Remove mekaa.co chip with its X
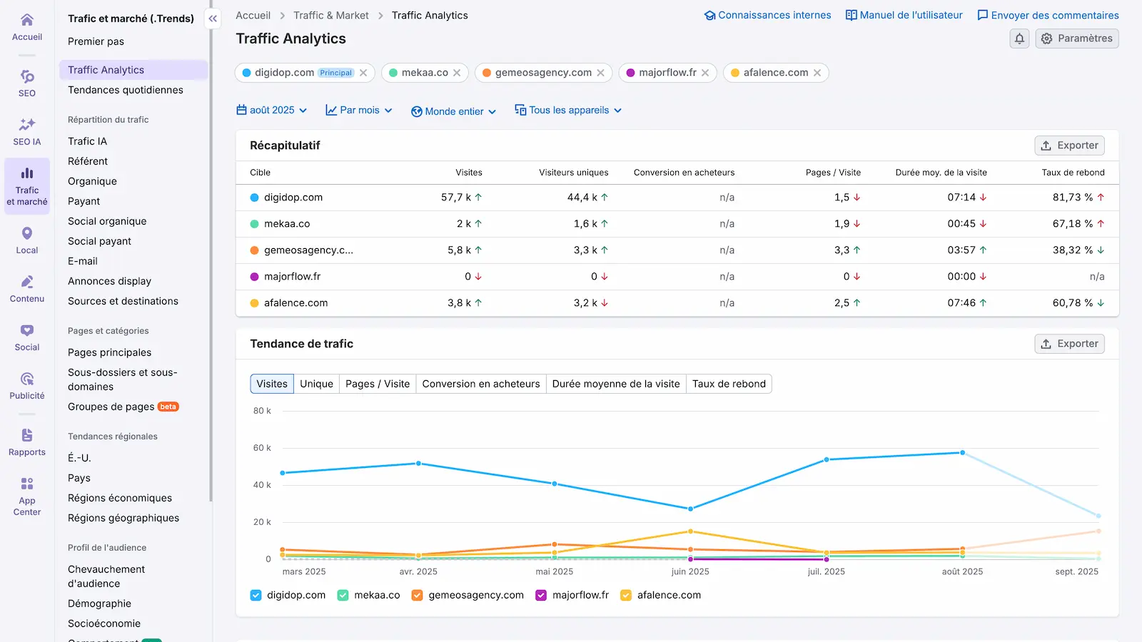This screenshot has height=642, width=1142. [457, 73]
